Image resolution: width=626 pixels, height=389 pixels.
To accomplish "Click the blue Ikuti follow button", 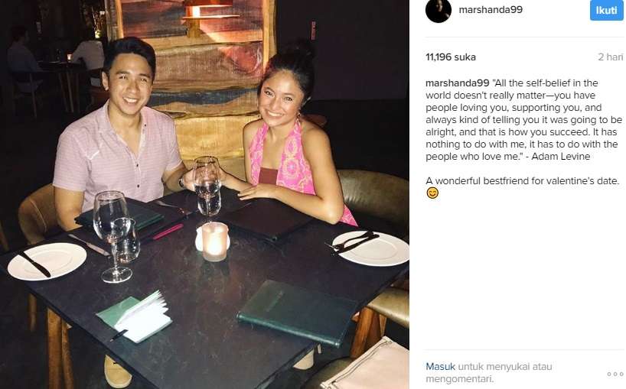I will (x=606, y=10).
